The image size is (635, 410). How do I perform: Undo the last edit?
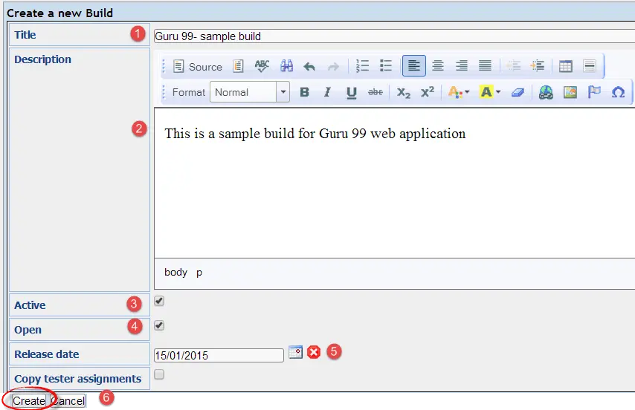click(309, 66)
